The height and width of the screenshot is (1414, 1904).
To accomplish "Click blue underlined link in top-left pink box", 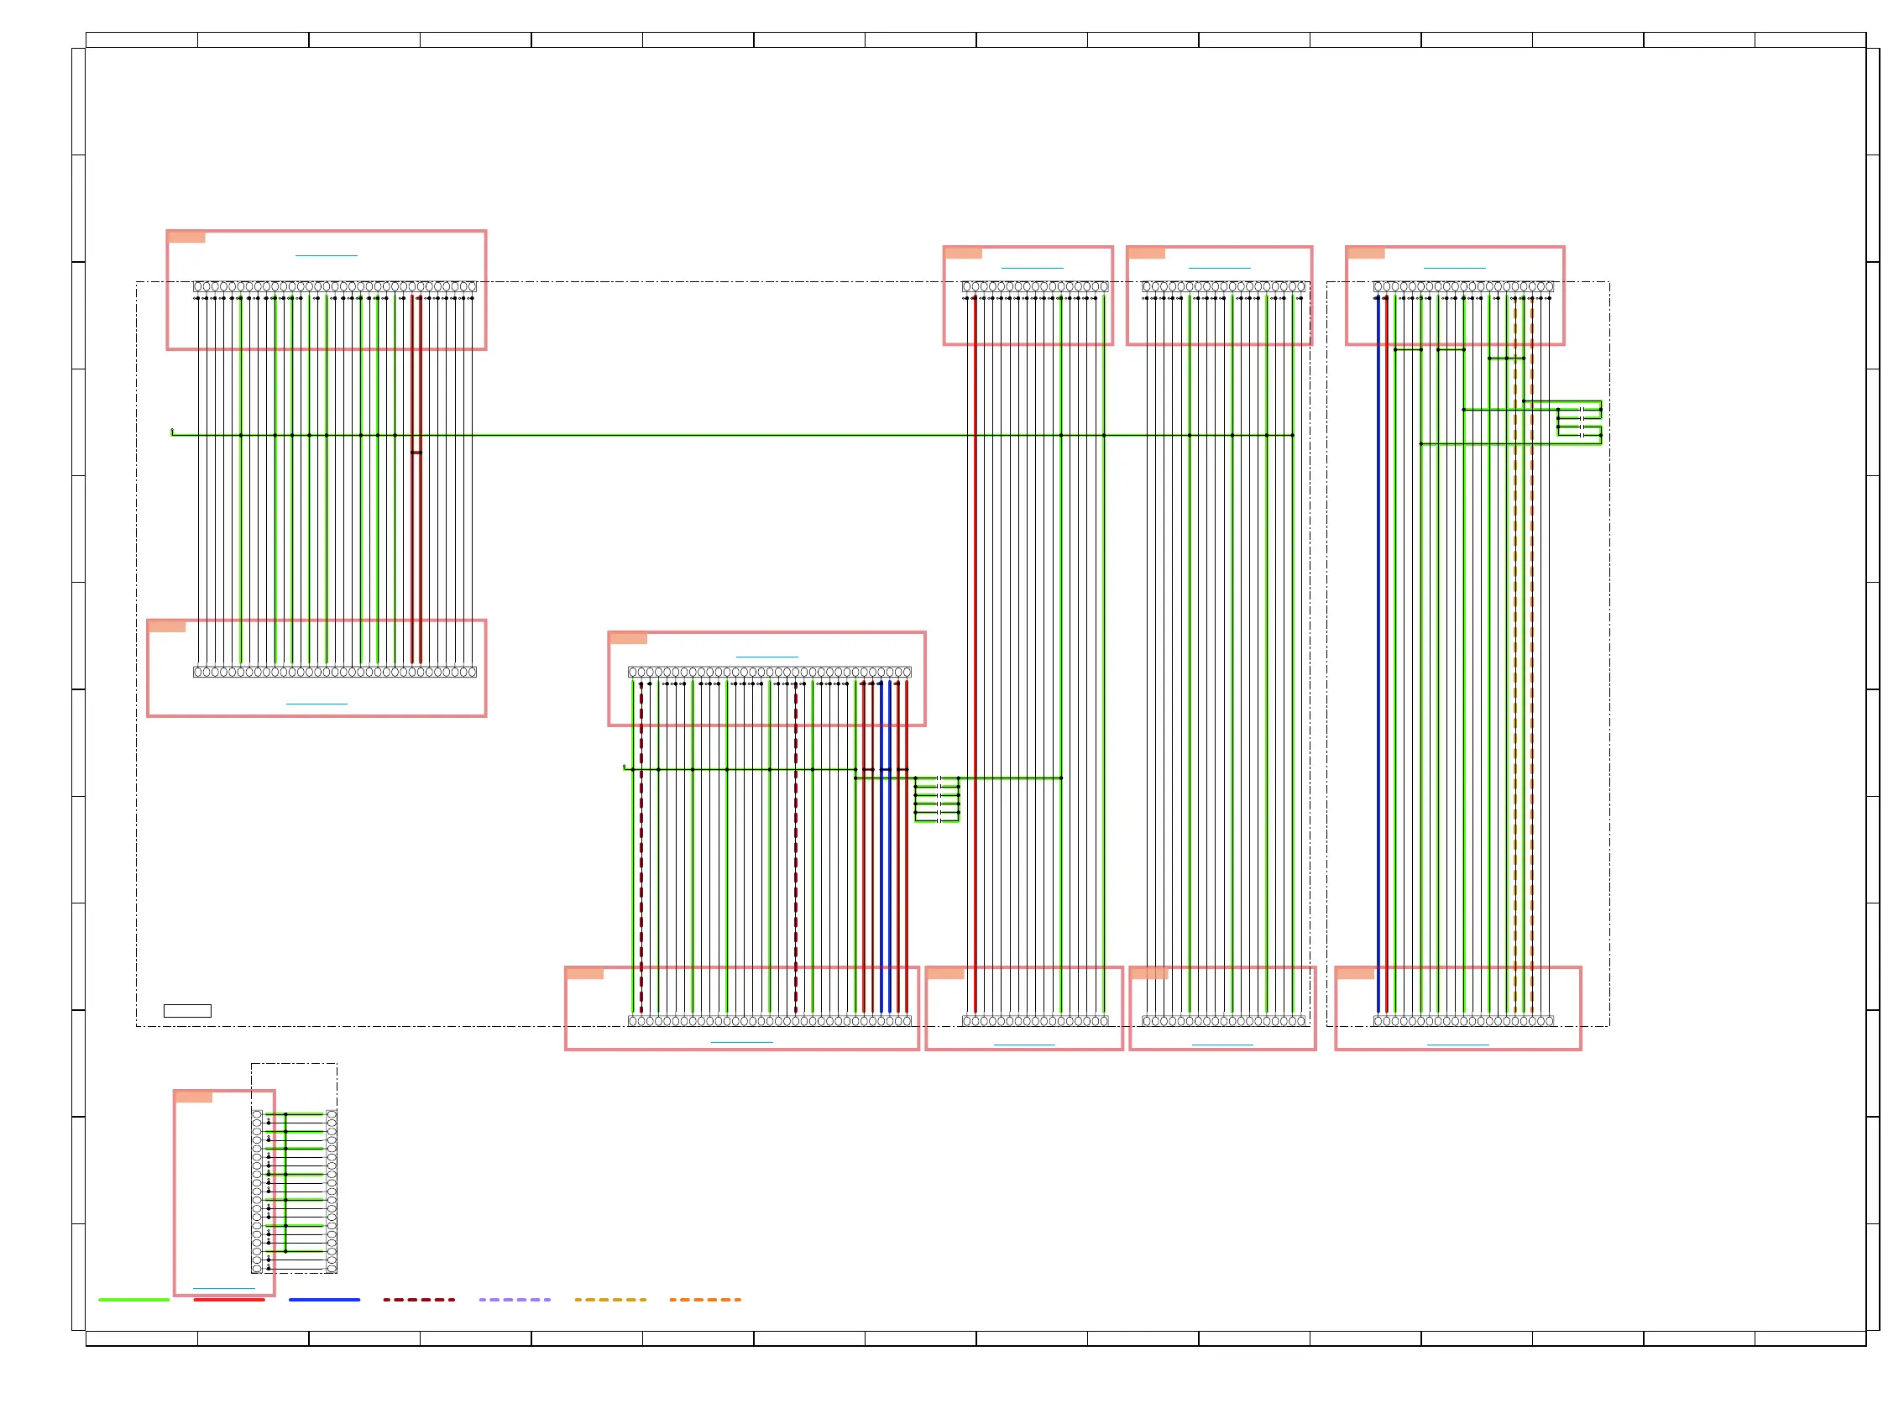I will (x=326, y=255).
